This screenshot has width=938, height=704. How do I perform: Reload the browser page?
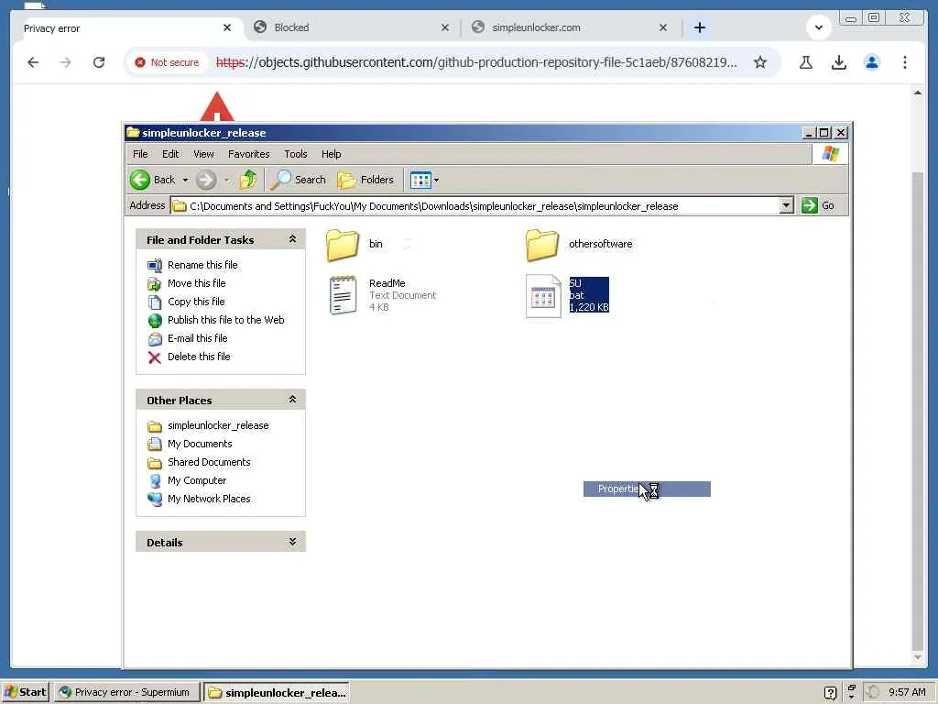click(99, 62)
